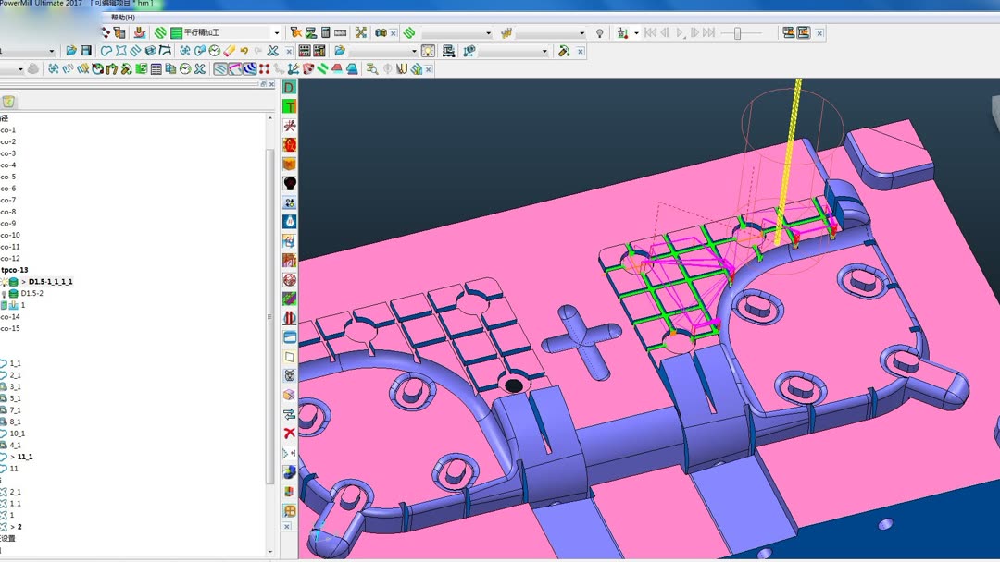Screen dimensions: 1000x562
Task: Click the calculator icon in top toolbar
Action: [x=326, y=33]
